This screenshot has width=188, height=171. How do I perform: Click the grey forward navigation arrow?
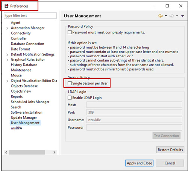pyautogui.click(x=171, y=16)
